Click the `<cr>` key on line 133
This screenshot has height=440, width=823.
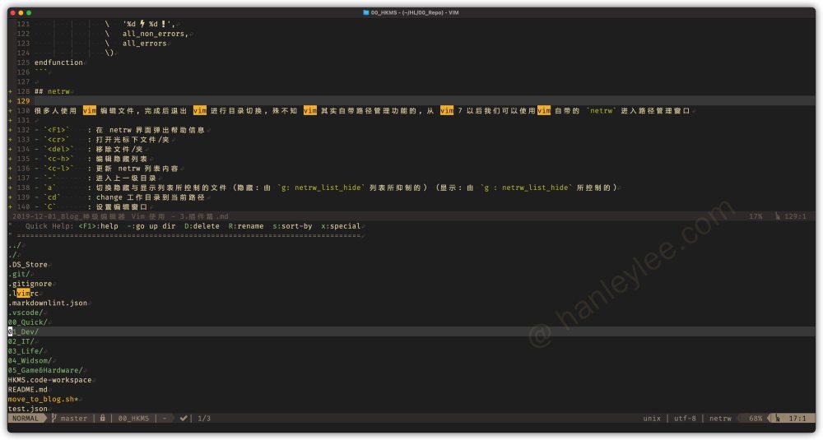tap(56, 140)
